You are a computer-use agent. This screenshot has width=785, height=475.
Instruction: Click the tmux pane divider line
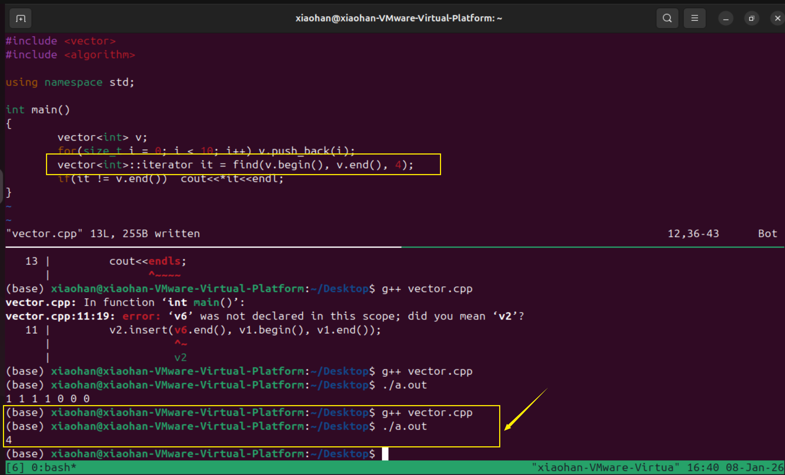click(392, 247)
